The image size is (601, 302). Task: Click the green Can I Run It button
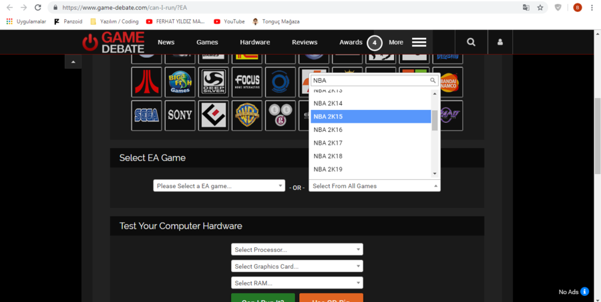click(263, 298)
